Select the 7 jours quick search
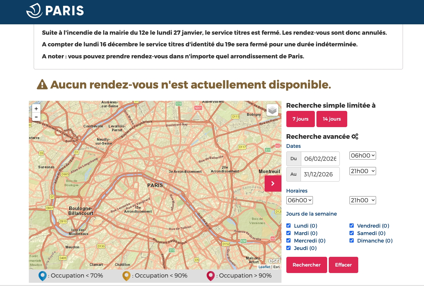 300,119
